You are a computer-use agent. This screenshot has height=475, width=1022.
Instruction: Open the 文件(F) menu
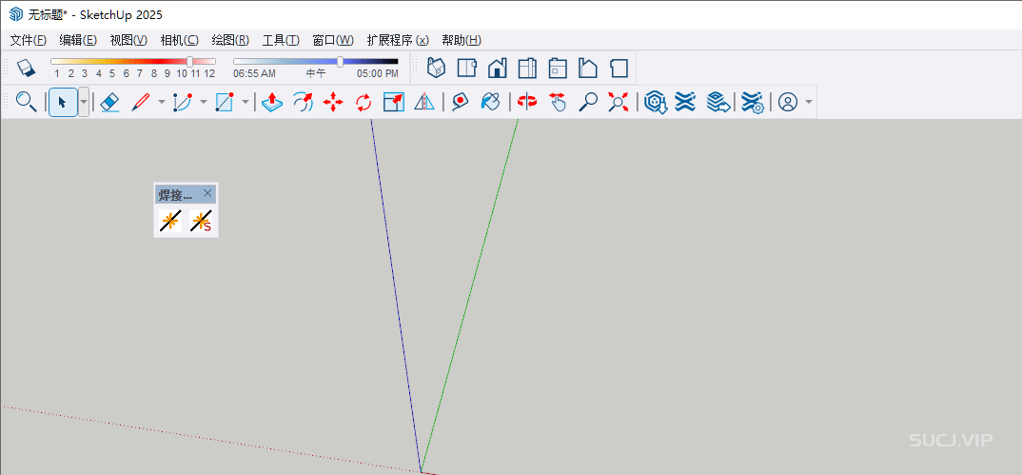28,40
